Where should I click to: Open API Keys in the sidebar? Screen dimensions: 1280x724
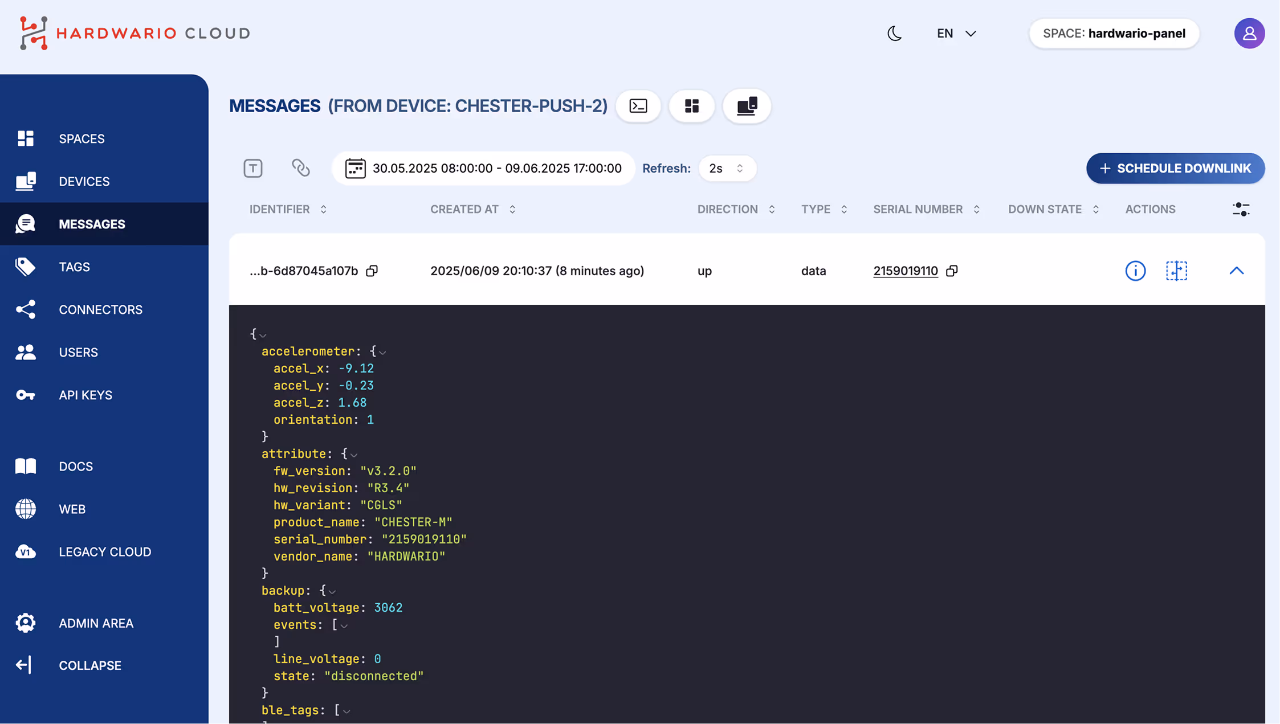(x=104, y=395)
